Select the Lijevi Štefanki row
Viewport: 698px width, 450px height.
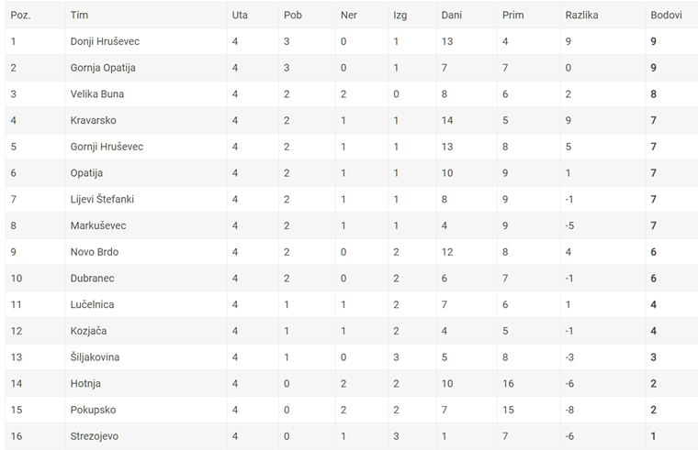tap(351, 199)
